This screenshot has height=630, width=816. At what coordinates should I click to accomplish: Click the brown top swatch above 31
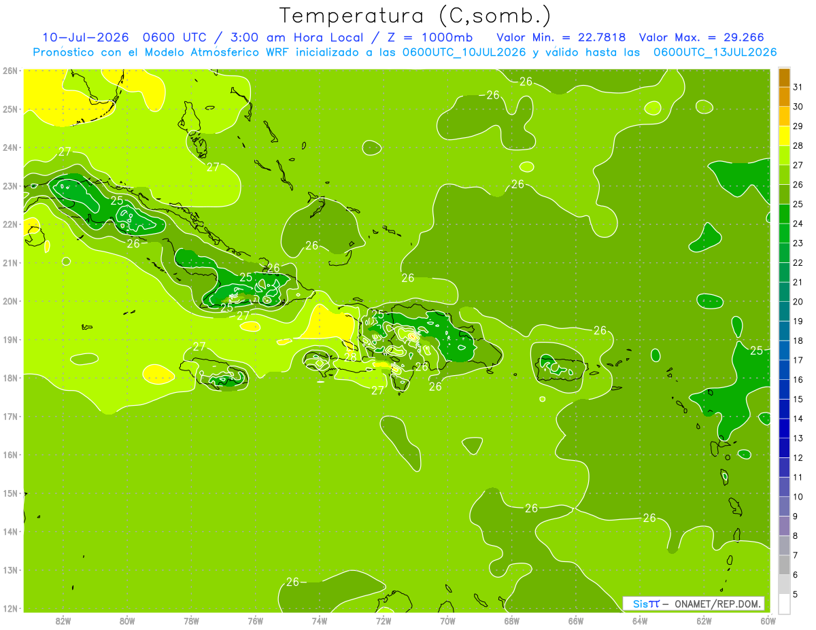click(784, 77)
